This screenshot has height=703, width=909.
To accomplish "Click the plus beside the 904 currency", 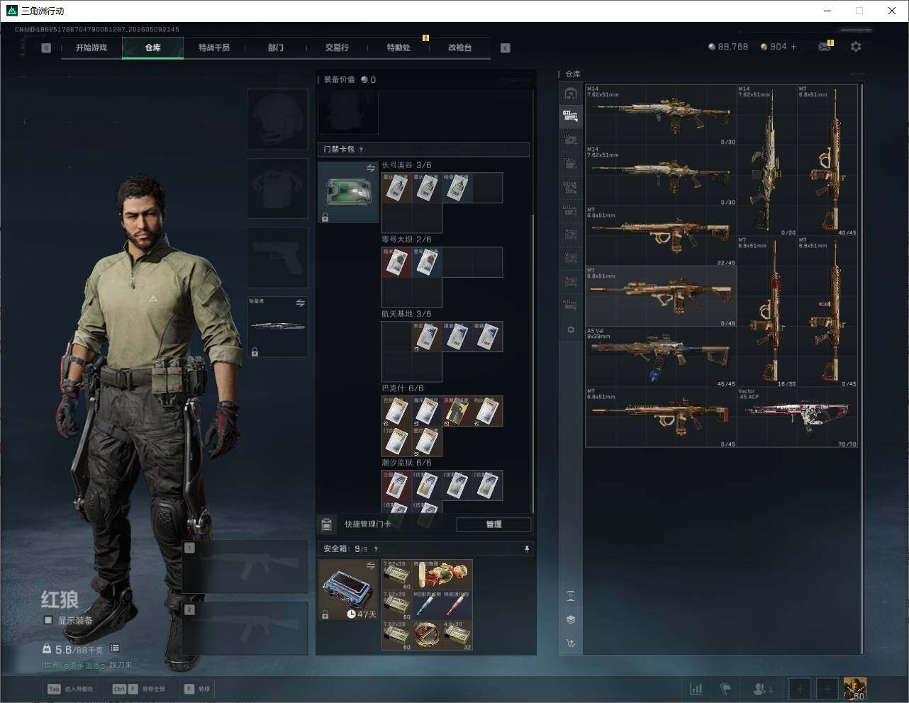I will point(793,47).
